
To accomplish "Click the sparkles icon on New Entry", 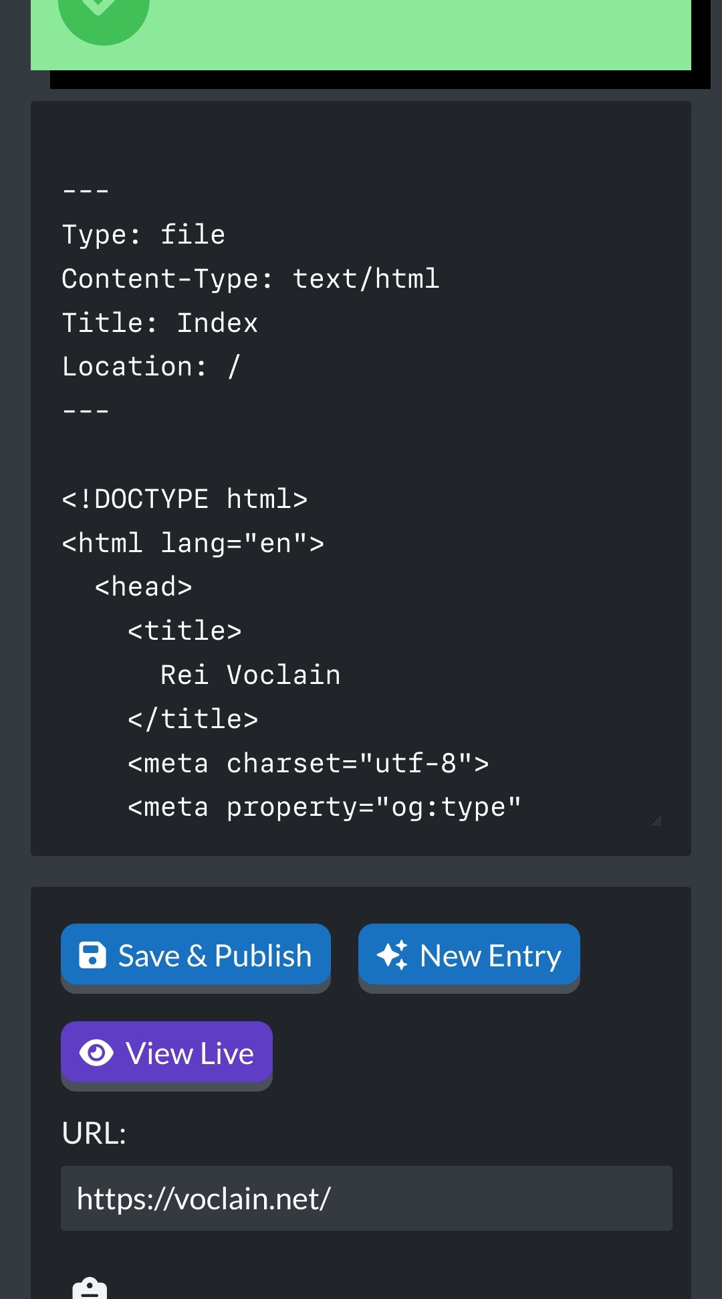I will [x=392, y=955].
